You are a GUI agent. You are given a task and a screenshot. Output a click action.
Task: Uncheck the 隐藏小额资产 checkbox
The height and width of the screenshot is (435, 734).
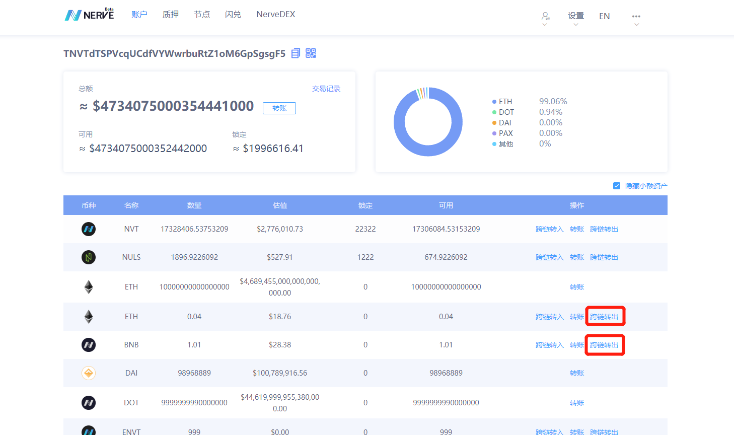pyautogui.click(x=617, y=186)
